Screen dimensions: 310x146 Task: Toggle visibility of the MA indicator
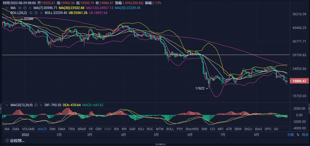[x=20, y=8]
